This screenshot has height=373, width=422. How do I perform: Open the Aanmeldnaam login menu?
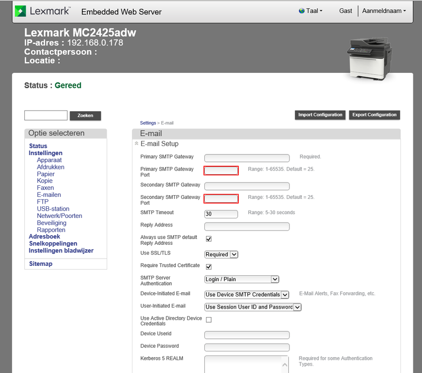[384, 11]
